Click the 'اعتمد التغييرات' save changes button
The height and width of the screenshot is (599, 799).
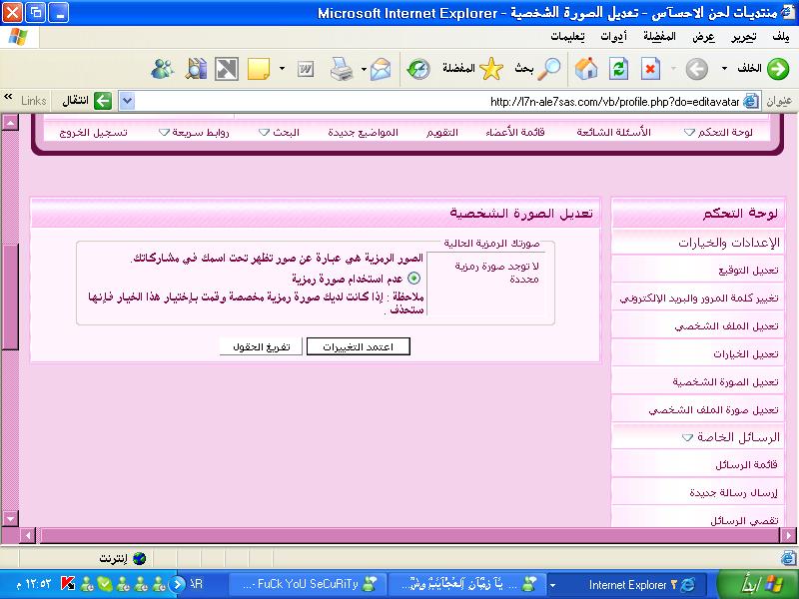click(359, 346)
